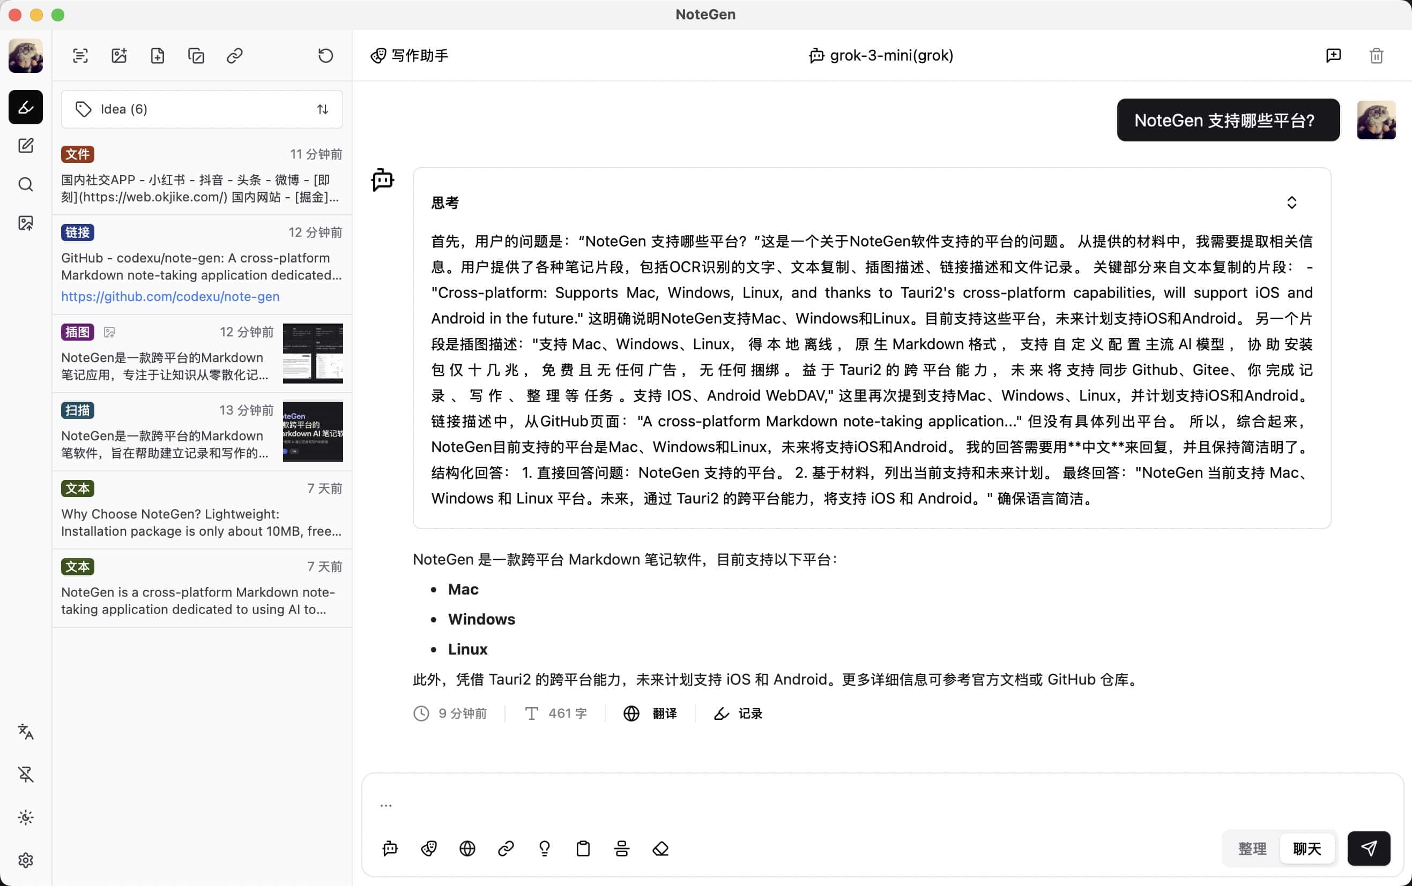Viewport: 1412px width, 886px height.
Task: Click 翻译 to translate the AI response
Action: 664,713
